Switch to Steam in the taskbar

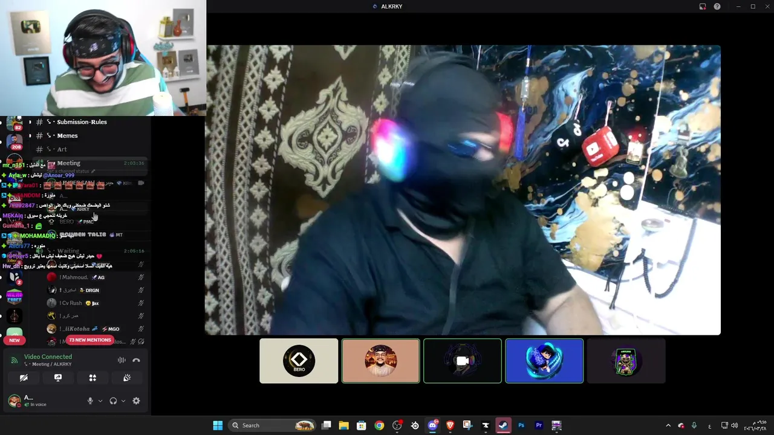(x=503, y=425)
